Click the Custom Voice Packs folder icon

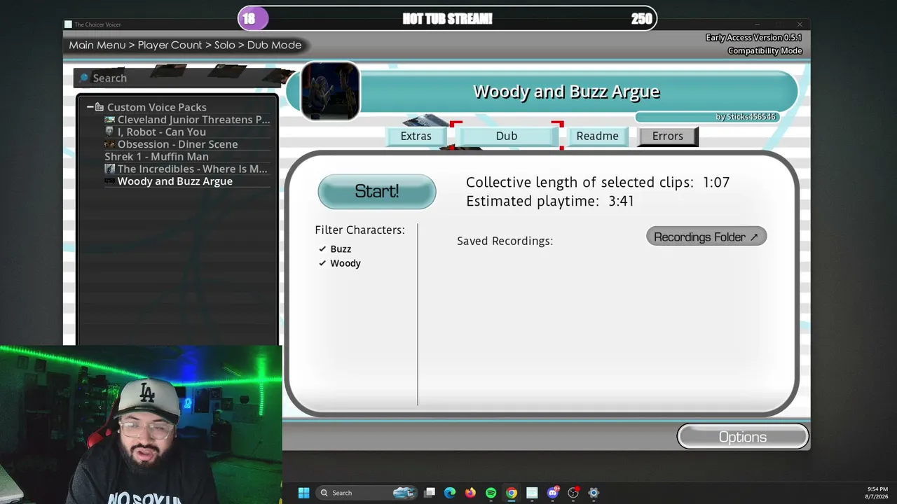(x=100, y=107)
